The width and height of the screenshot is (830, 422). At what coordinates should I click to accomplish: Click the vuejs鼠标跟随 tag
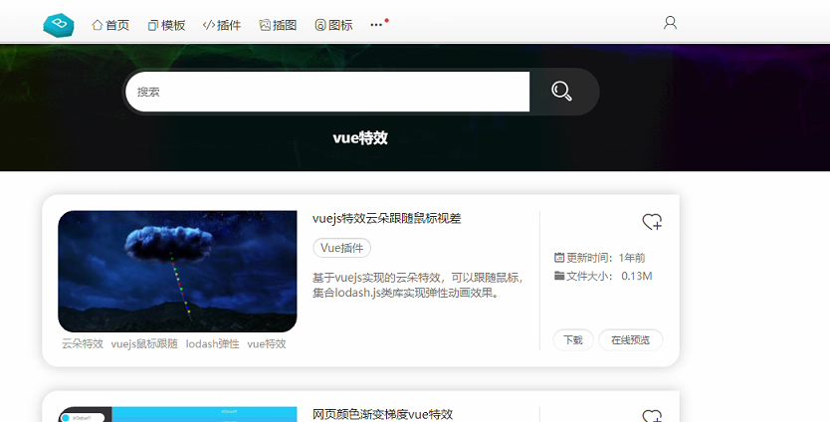click(144, 343)
